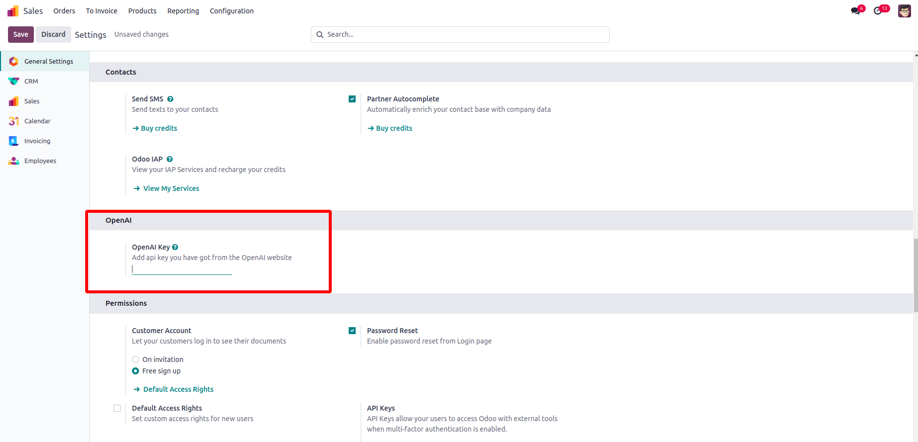918x442 pixels.
Task: Click the user avatar icon
Action: (904, 11)
